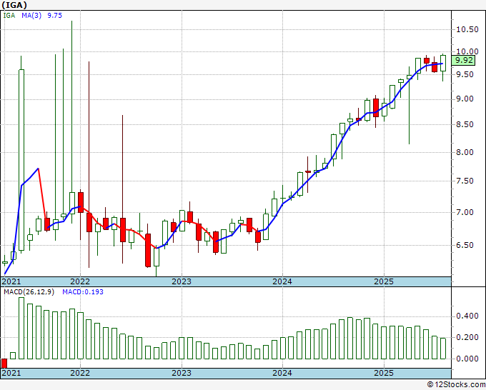Click the 0.400 MACD axis label

(467, 316)
